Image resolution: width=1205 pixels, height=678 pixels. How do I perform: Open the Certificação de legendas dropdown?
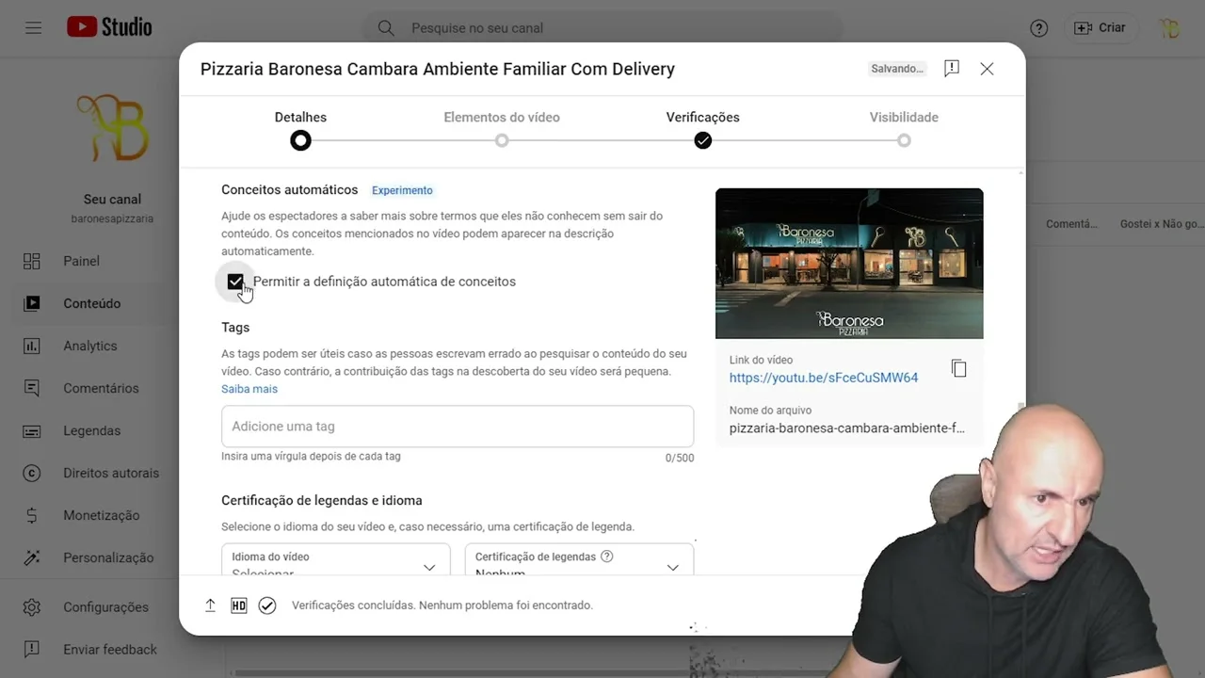(579, 559)
